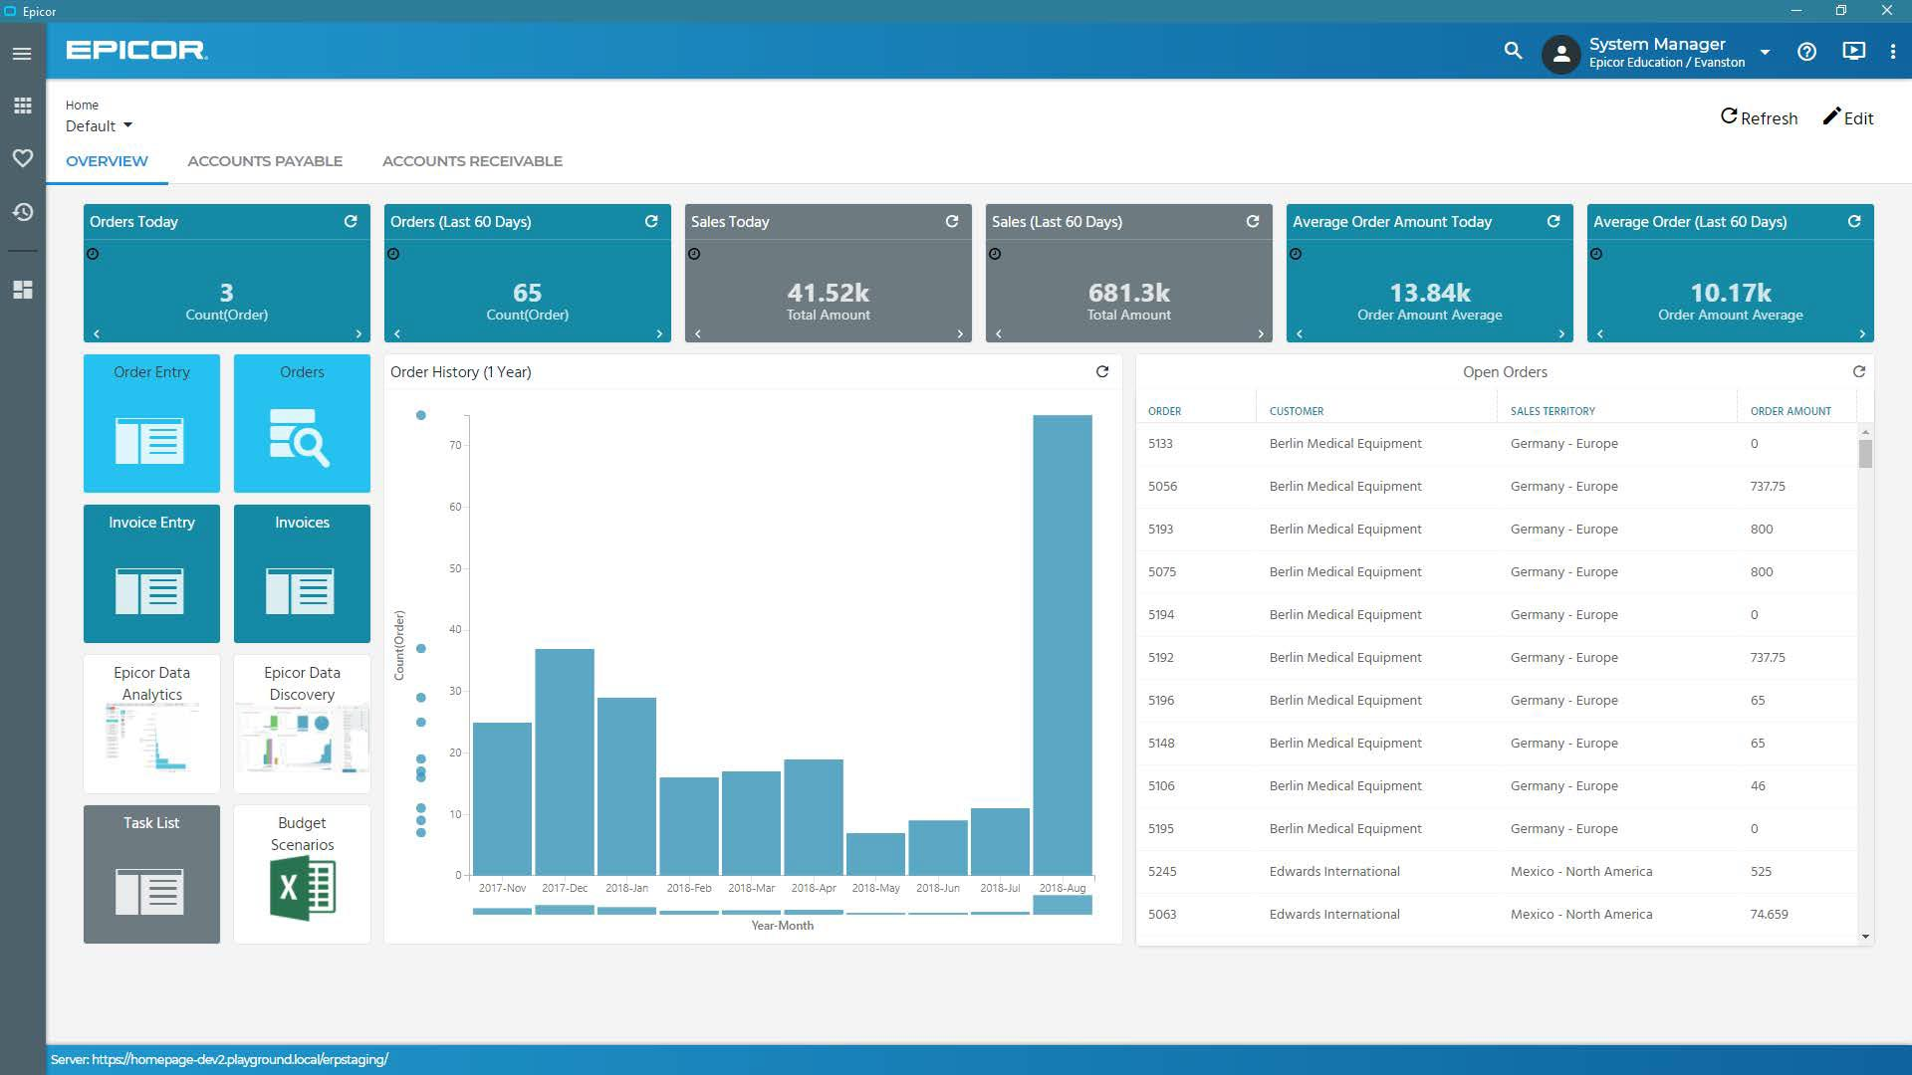Click range slider below the Order History chart
The width and height of the screenshot is (1912, 1075).
coord(782,907)
